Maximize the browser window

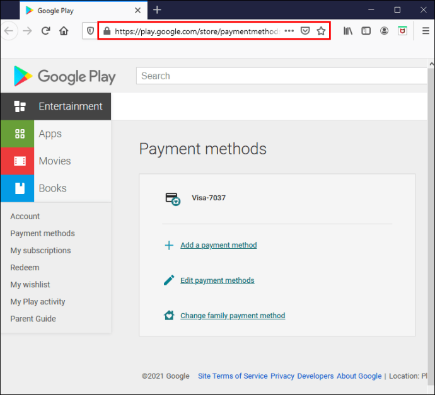coord(397,10)
